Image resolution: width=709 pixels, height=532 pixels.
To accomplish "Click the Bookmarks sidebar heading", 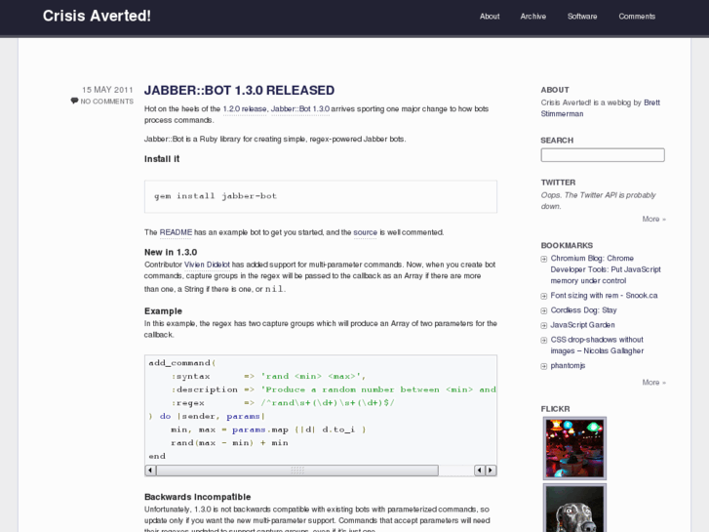I will (567, 245).
